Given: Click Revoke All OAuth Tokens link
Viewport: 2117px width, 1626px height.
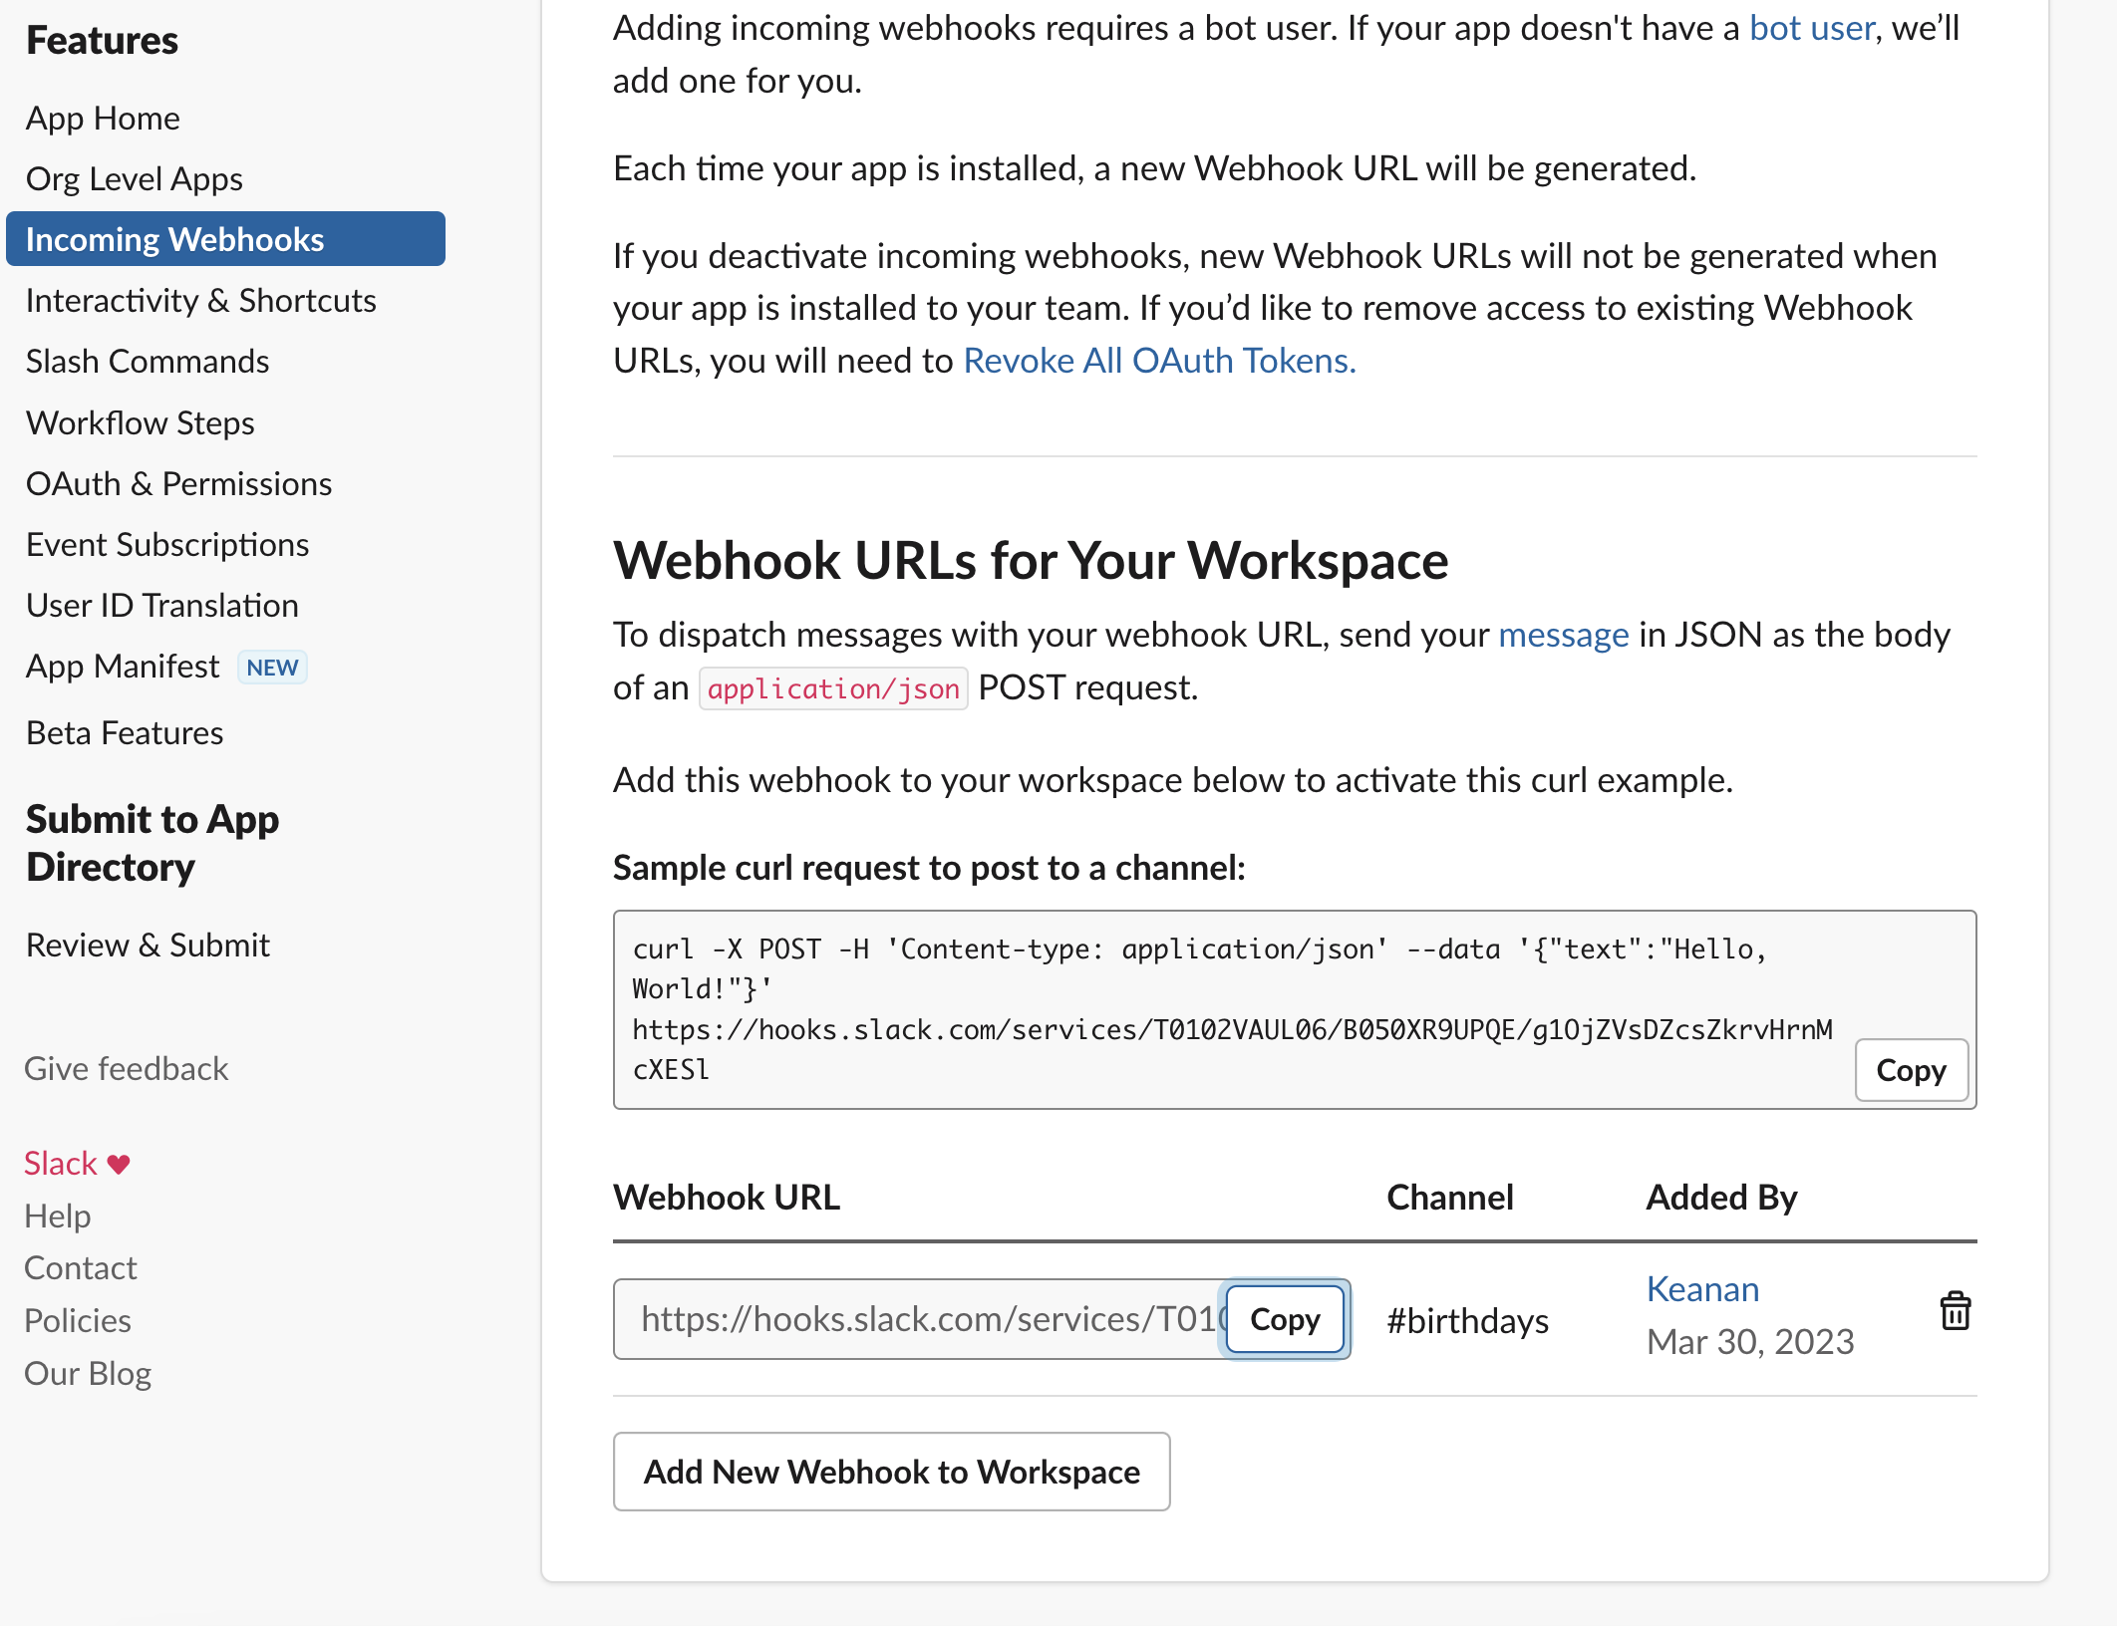Looking at the screenshot, I should click(x=1159, y=361).
